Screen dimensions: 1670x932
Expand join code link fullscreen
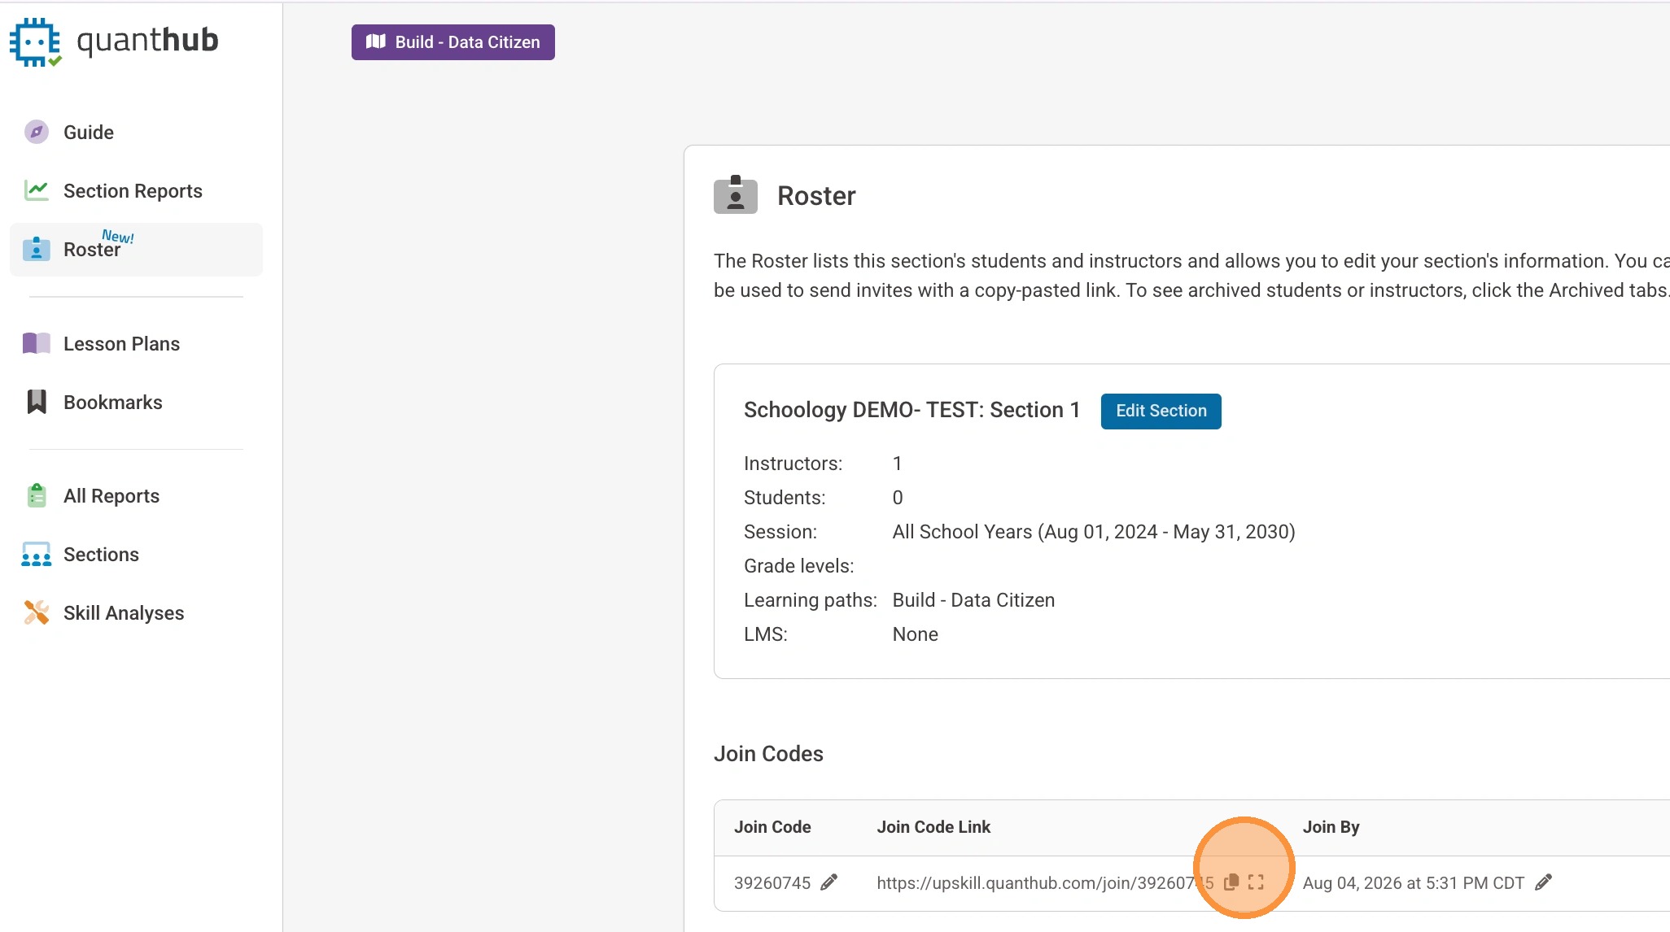click(x=1256, y=882)
